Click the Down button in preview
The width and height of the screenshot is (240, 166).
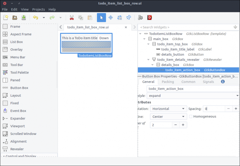104,38
